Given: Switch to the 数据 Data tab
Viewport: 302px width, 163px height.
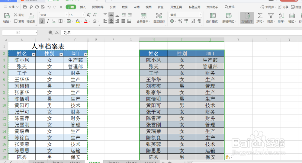Looking at the screenshot, I should [x=125, y=7].
